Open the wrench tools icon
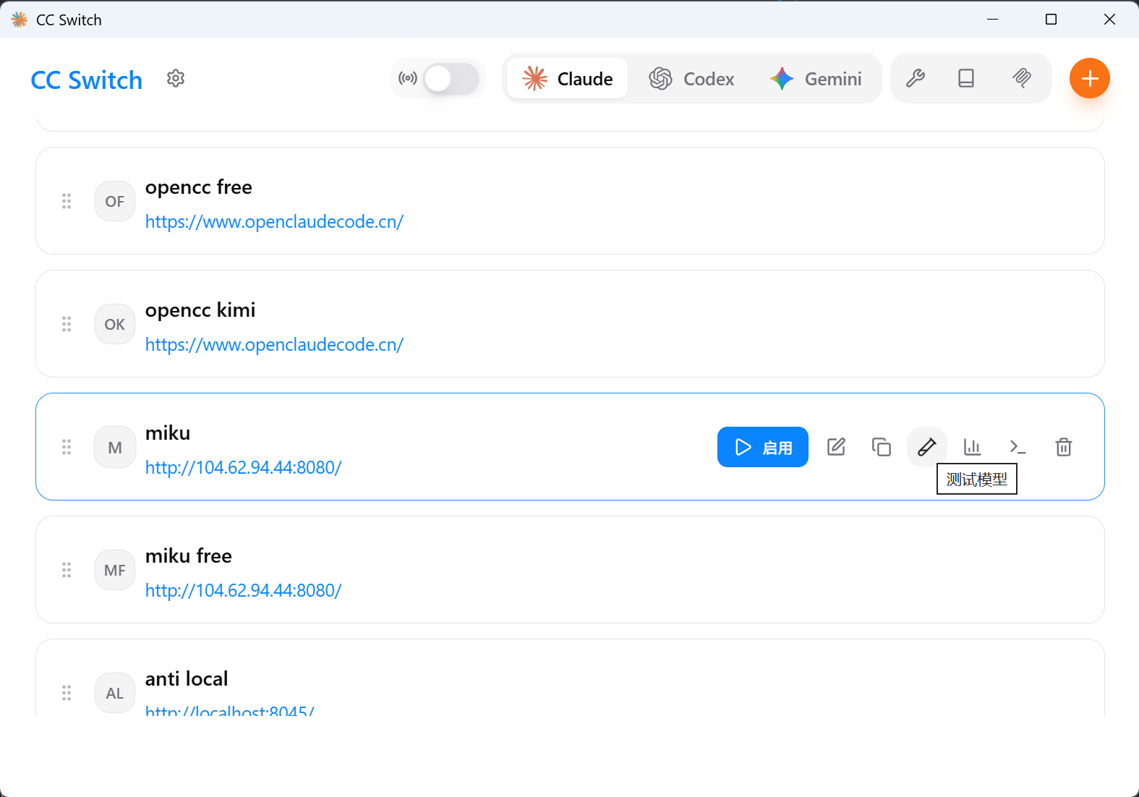 916,78
